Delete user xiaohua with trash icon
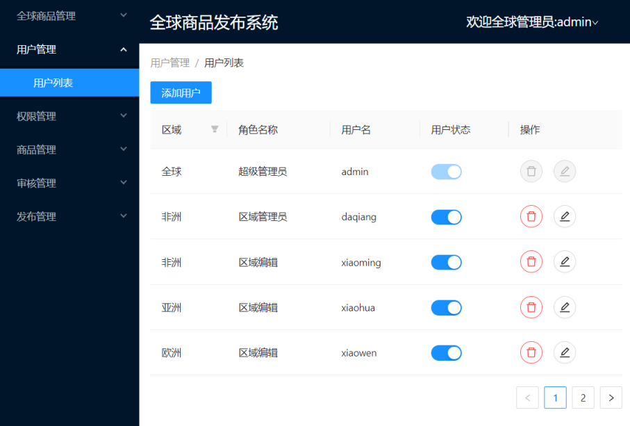Image resolution: width=630 pixels, height=426 pixels. pyautogui.click(x=531, y=307)
